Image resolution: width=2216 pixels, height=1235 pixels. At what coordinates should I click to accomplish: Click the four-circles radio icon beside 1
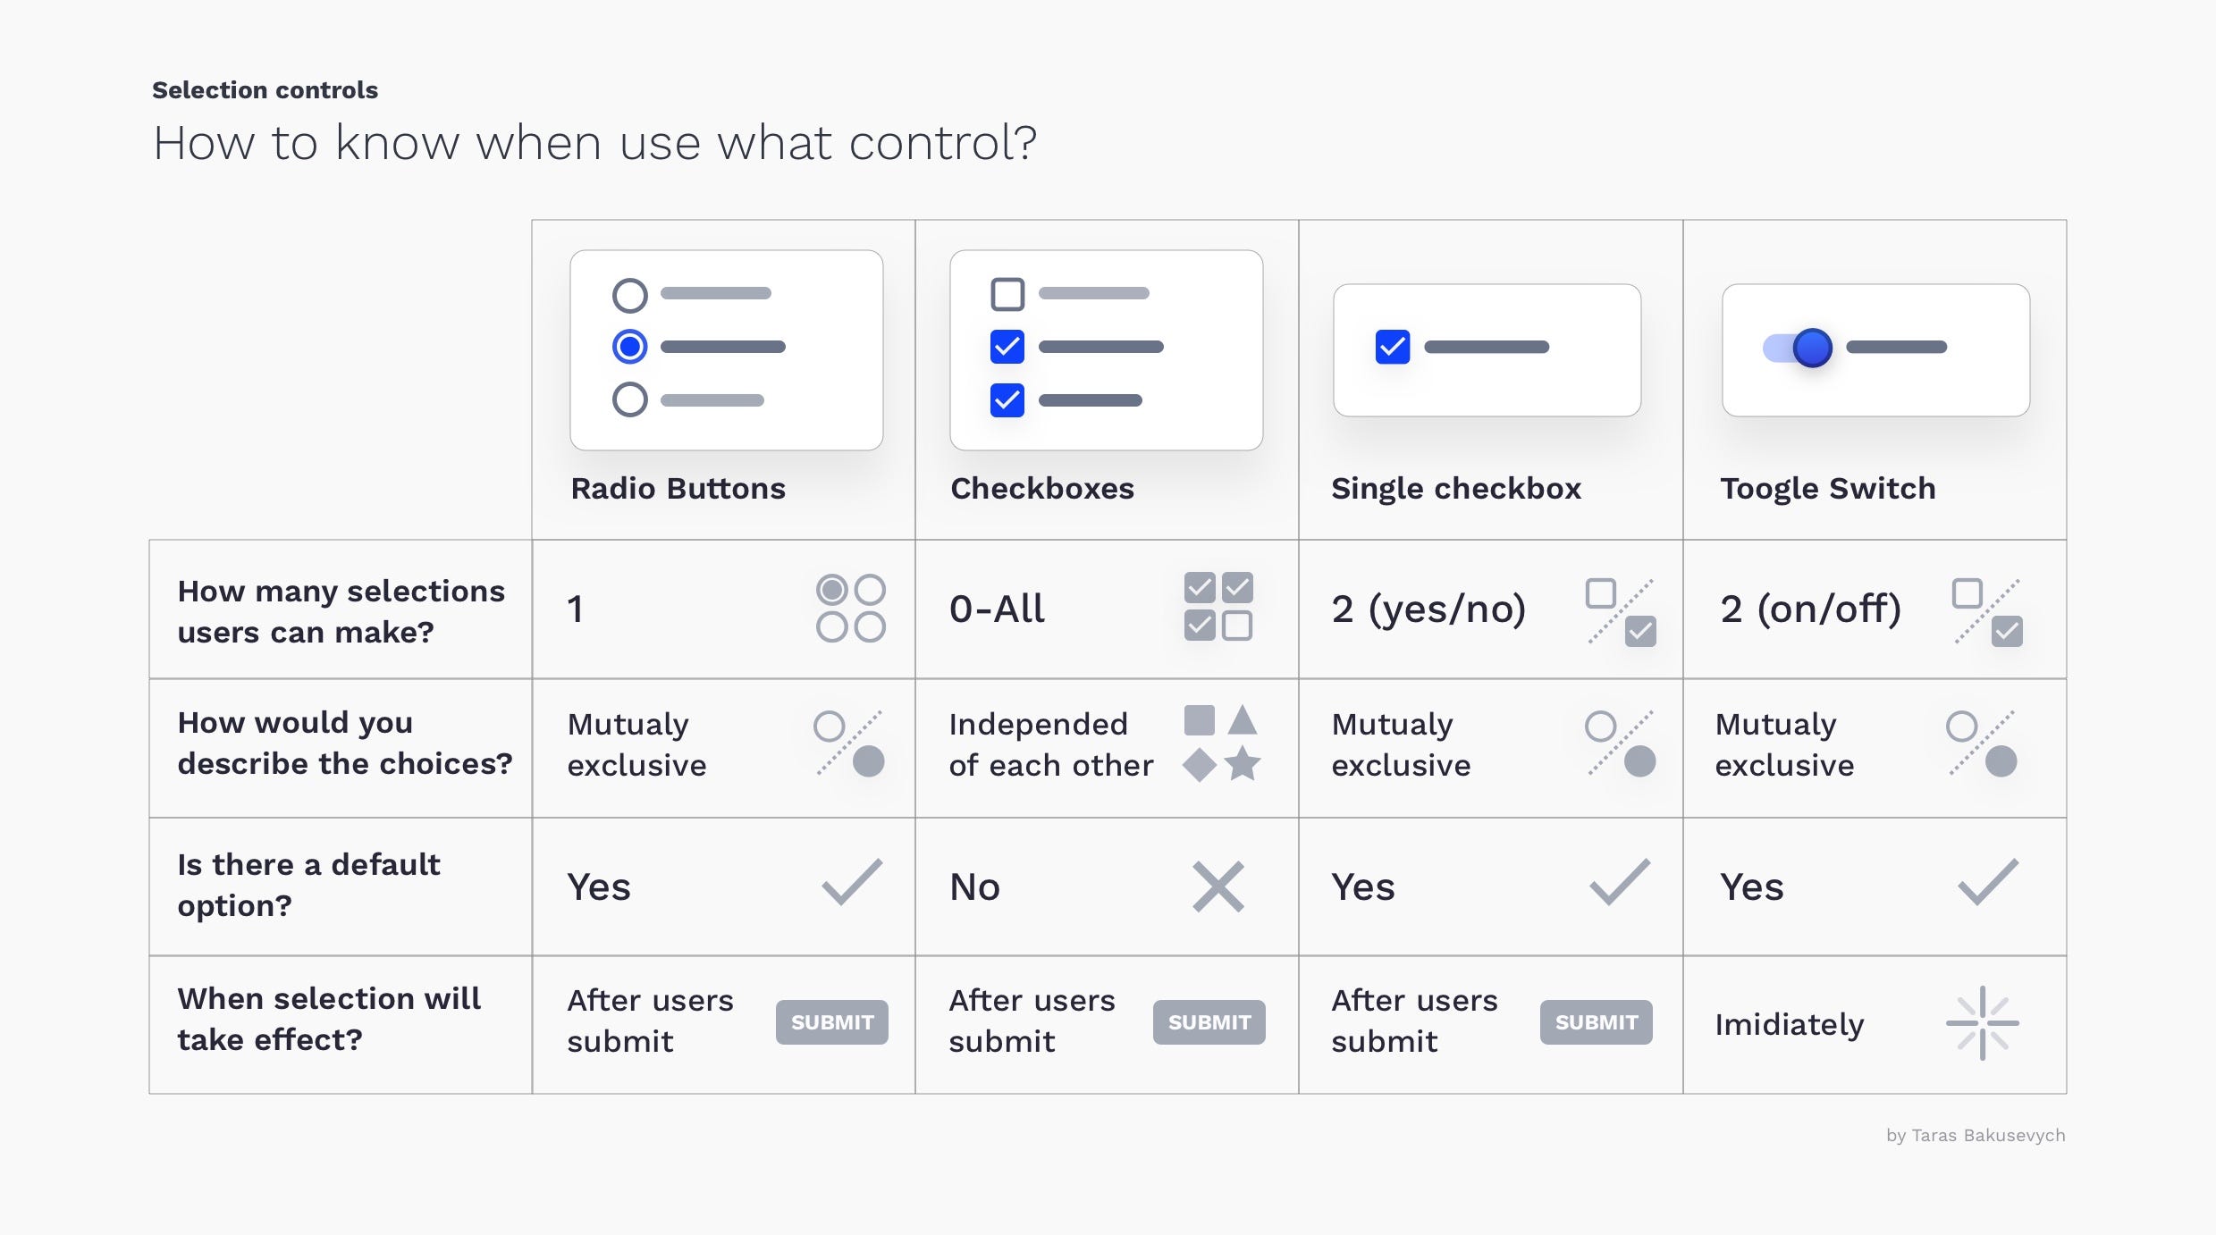(850, 608)
